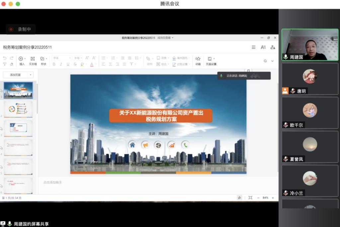340x227 pixels.
Task: Toggle italic text formatting
Action: point(61,64)
